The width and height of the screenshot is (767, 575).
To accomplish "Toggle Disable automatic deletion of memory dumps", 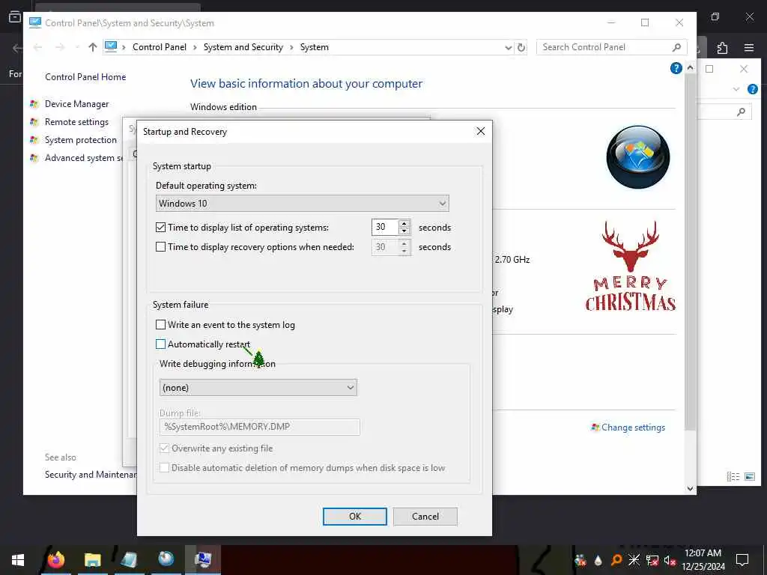I will (x=164, y=468).
